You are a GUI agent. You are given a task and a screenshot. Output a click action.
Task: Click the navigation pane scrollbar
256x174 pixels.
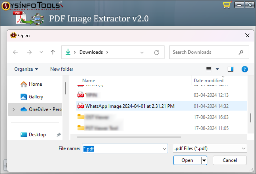coord(66,88)
